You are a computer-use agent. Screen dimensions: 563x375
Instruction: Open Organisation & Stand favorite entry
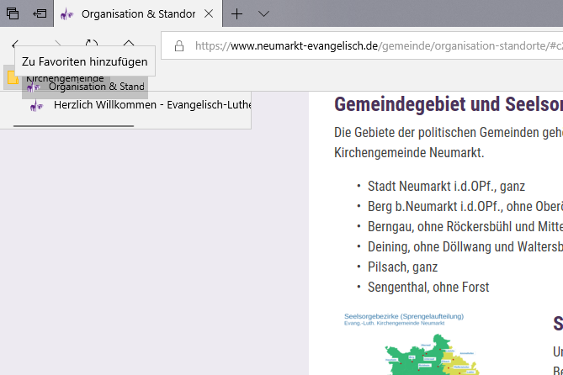pyautogui.click(x=85, y=87)
